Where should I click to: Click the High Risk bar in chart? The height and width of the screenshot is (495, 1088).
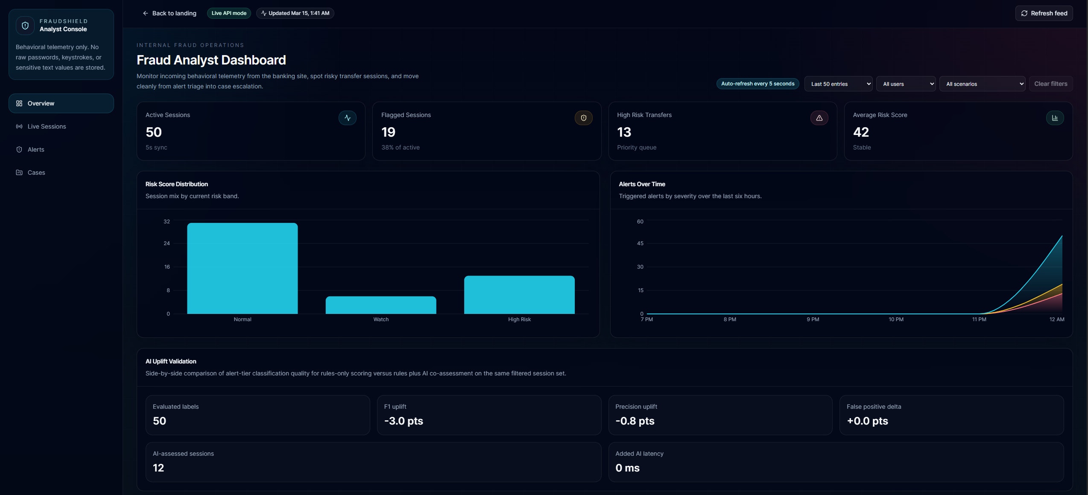coord(519,295)
